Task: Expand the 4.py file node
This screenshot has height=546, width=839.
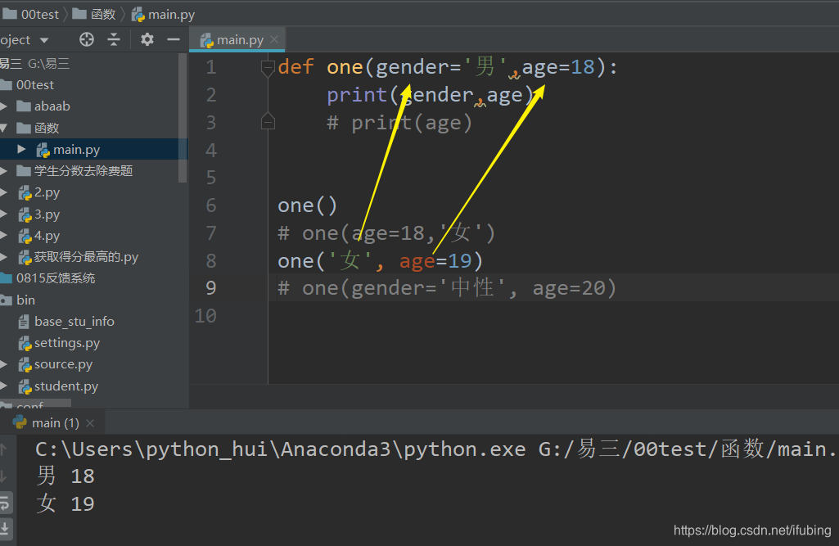Action: 3,236
